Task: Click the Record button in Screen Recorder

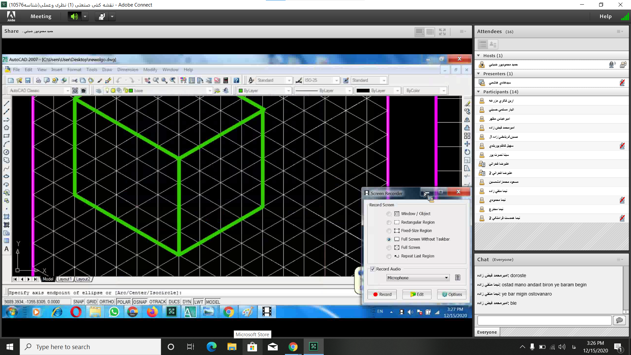Action: pyautogui.click(x=383, y=294)
